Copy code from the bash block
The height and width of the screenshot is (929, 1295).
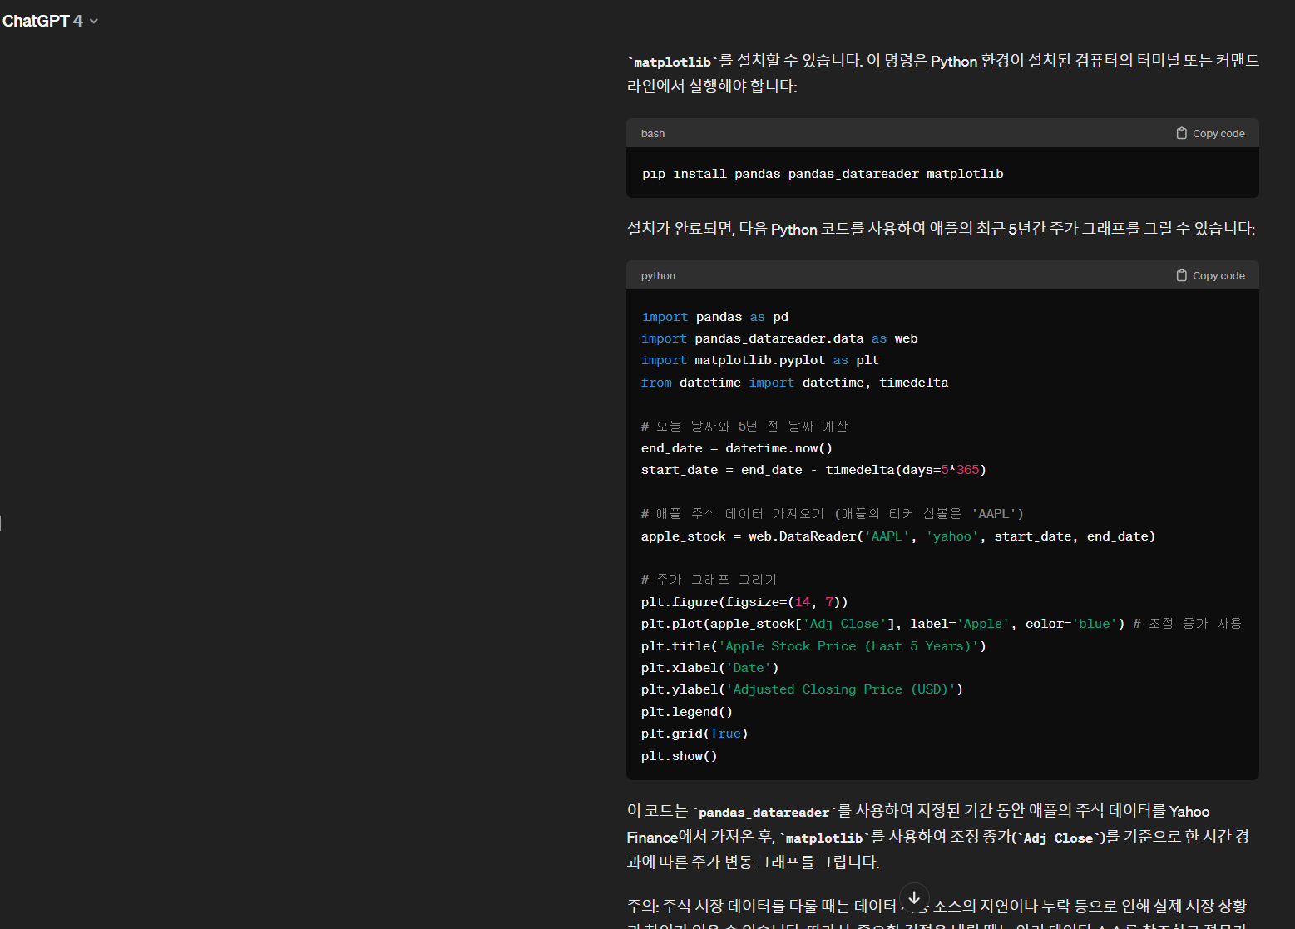1210,133
